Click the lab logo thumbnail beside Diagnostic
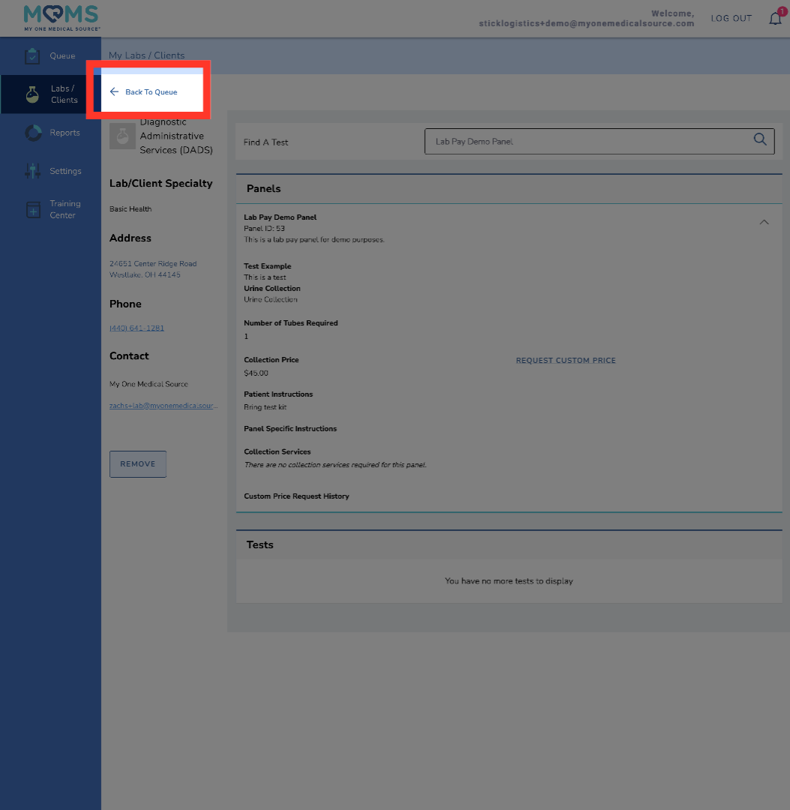Viewport: 790px width, 810px height. [122, 136]
